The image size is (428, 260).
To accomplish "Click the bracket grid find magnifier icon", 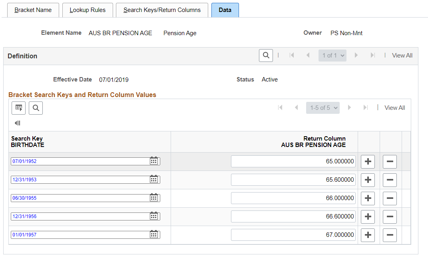I will [x=36, y=108].
